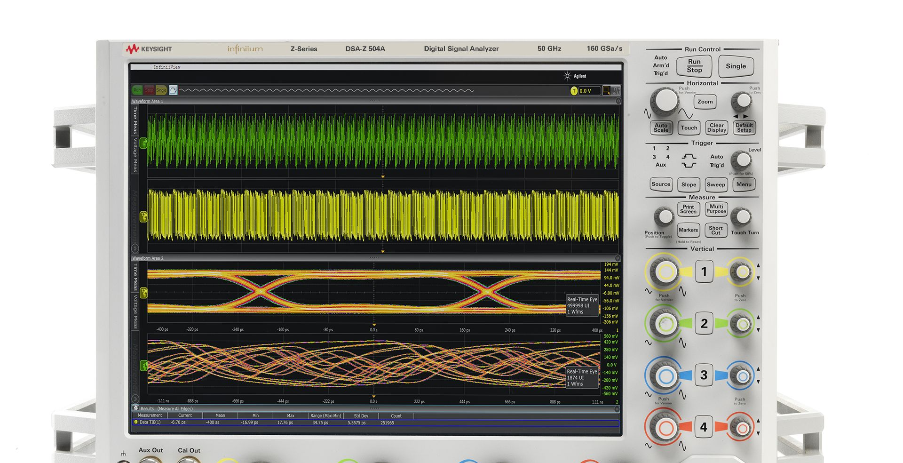Click the yellow T trigger source icon
Image resolution: width=903 pixels, height=463 pixels.
point(574,91)
